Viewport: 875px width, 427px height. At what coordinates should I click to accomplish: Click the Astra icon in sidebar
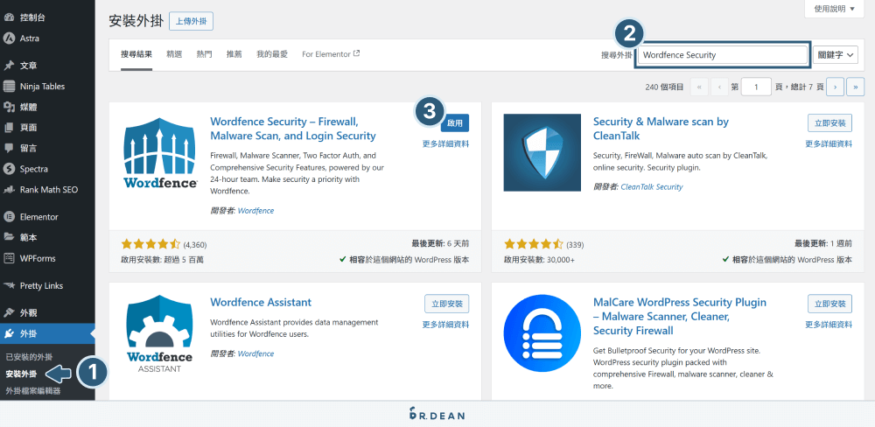tap(9, 38)
